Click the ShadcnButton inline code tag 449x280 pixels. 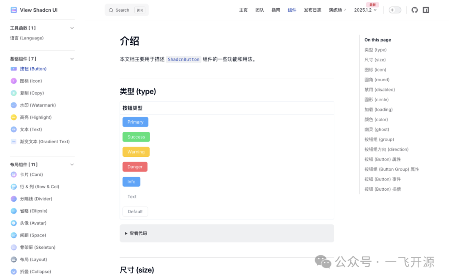coord(184,59)
